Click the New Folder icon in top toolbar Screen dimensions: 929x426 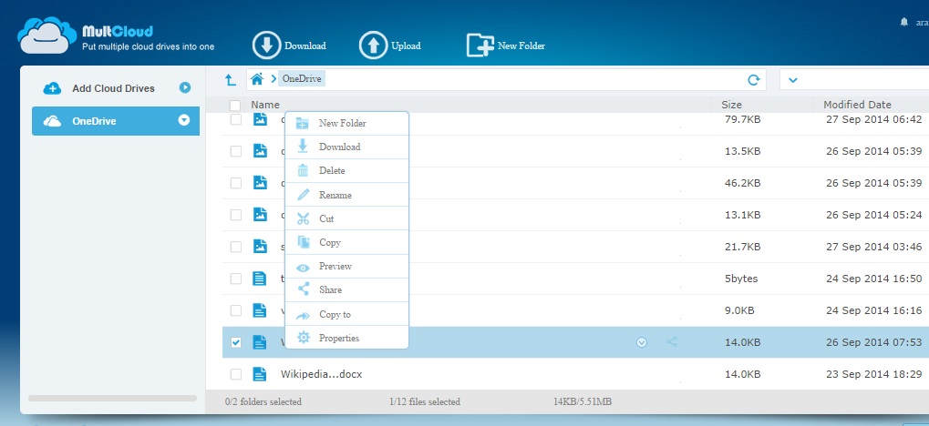coord(480,46)
